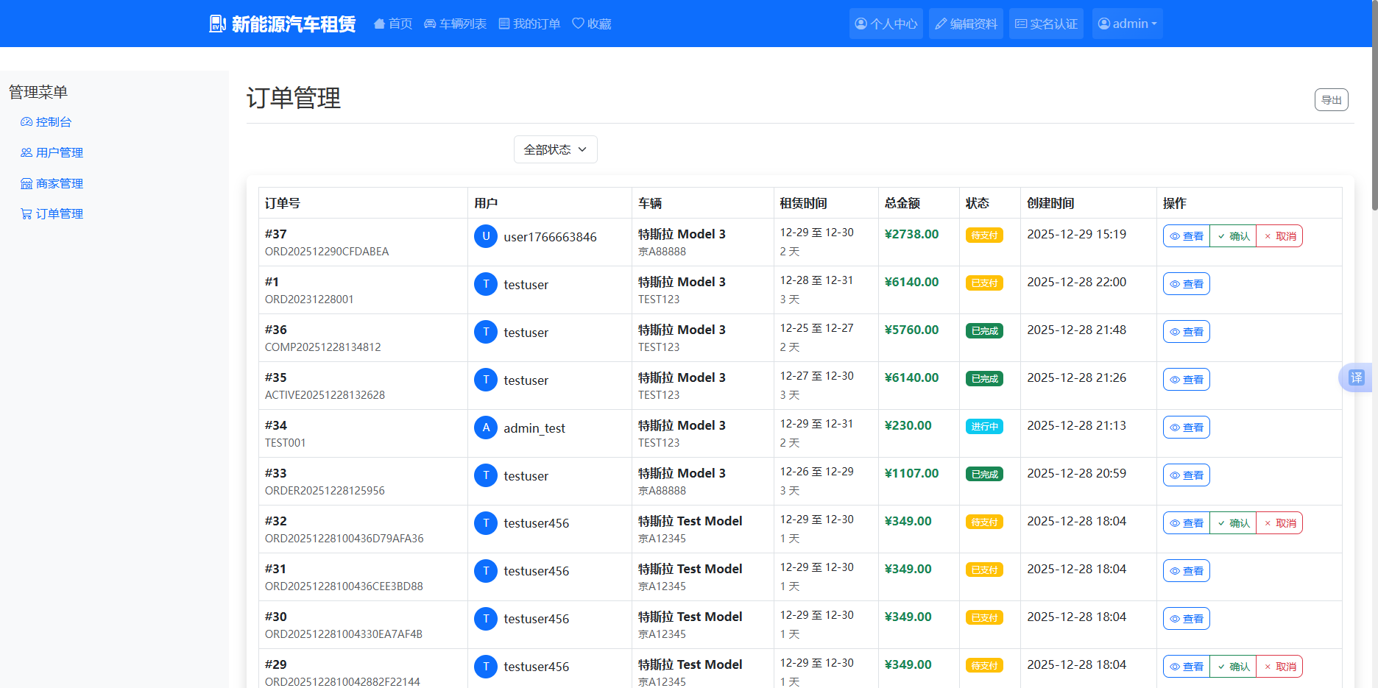View order #33 details
The height and width of the screenshot is (688, 1378).
pyautogui.click(x=1187, y=475)
